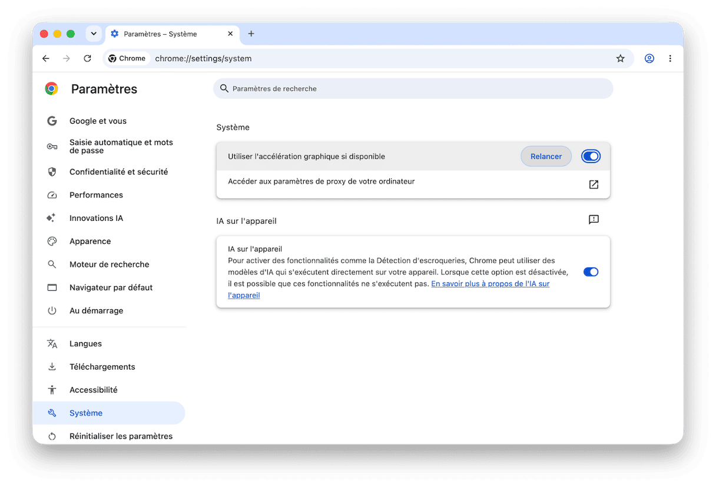Screen dimensions: 716x487
Task: Select Apparence in the sidebar
Action: [109, 241]
